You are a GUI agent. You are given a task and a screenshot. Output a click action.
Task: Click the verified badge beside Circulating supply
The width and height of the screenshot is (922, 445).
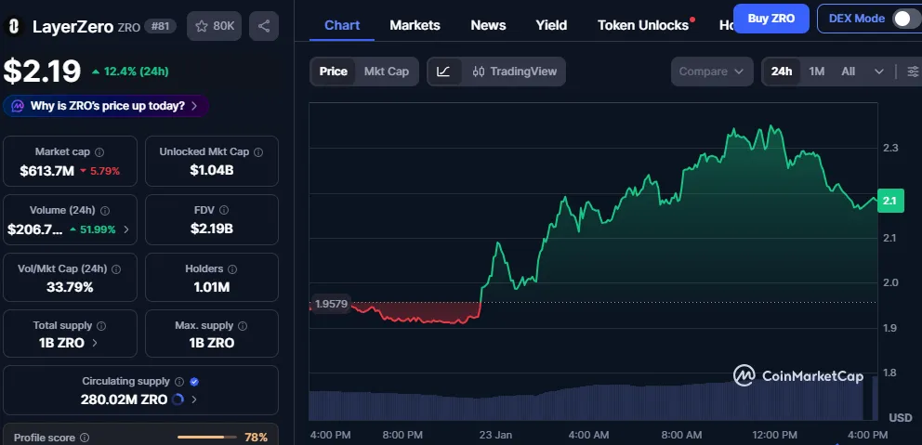[194, 382]
